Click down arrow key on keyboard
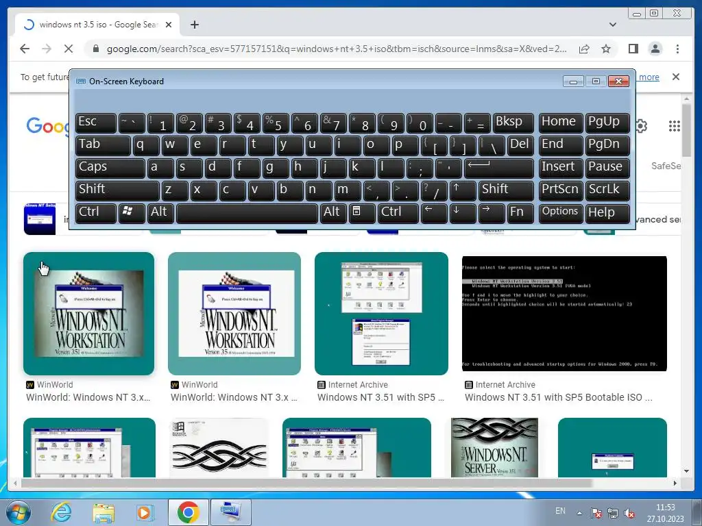 (x=463, y=213)
